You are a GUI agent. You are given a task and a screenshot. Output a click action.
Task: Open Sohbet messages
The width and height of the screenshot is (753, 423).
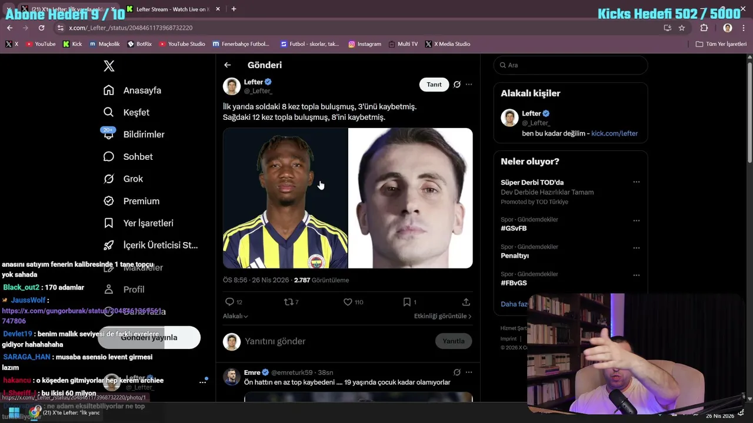[x=128, y=157]
